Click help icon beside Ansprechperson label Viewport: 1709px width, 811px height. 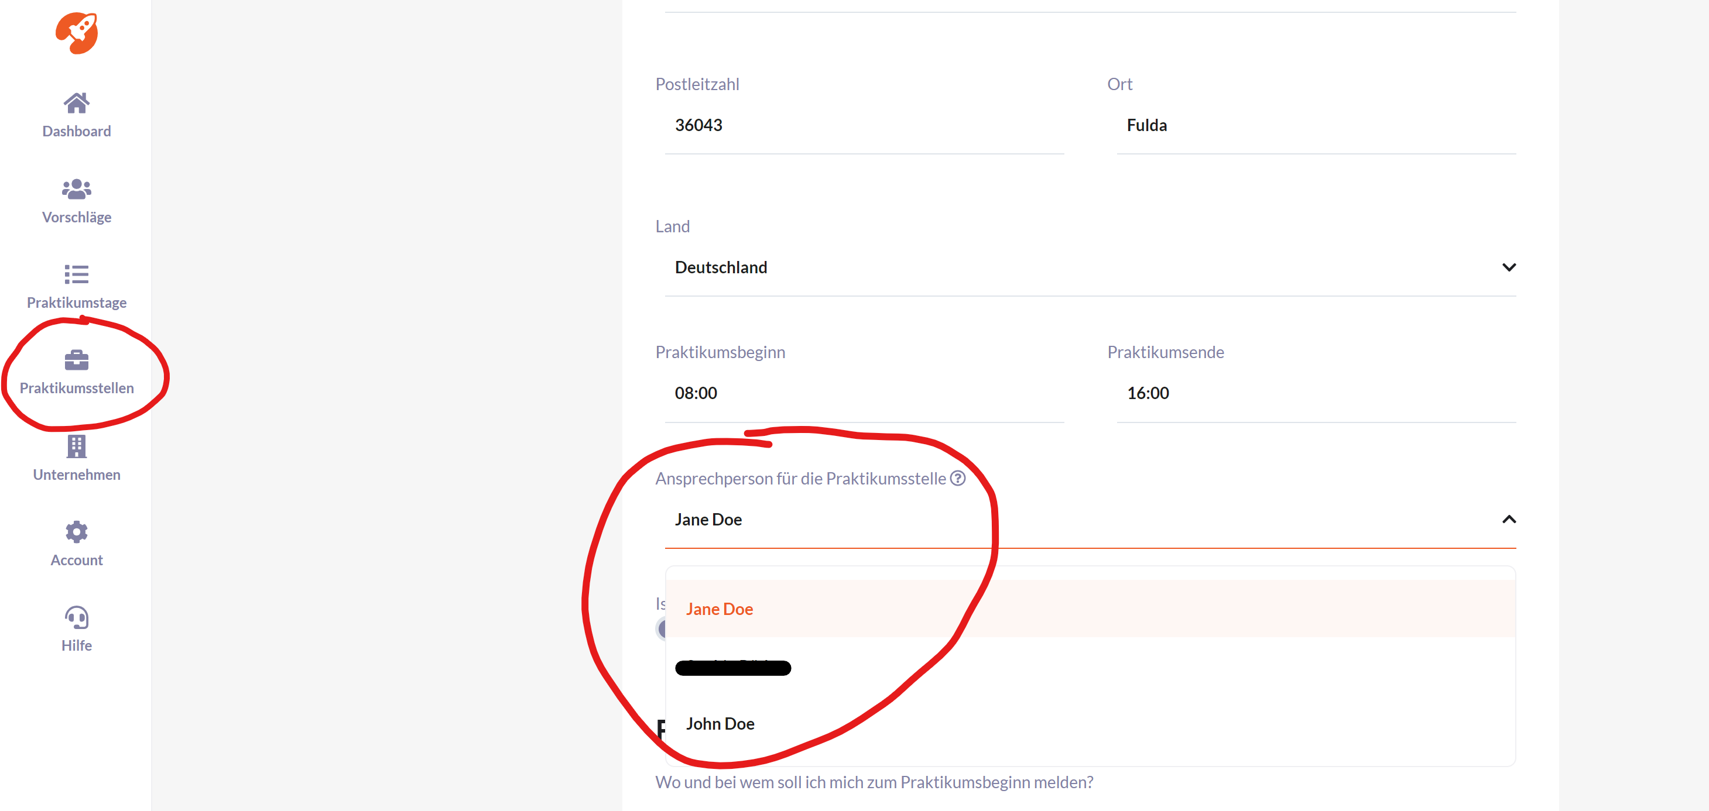tap(957, 478)
